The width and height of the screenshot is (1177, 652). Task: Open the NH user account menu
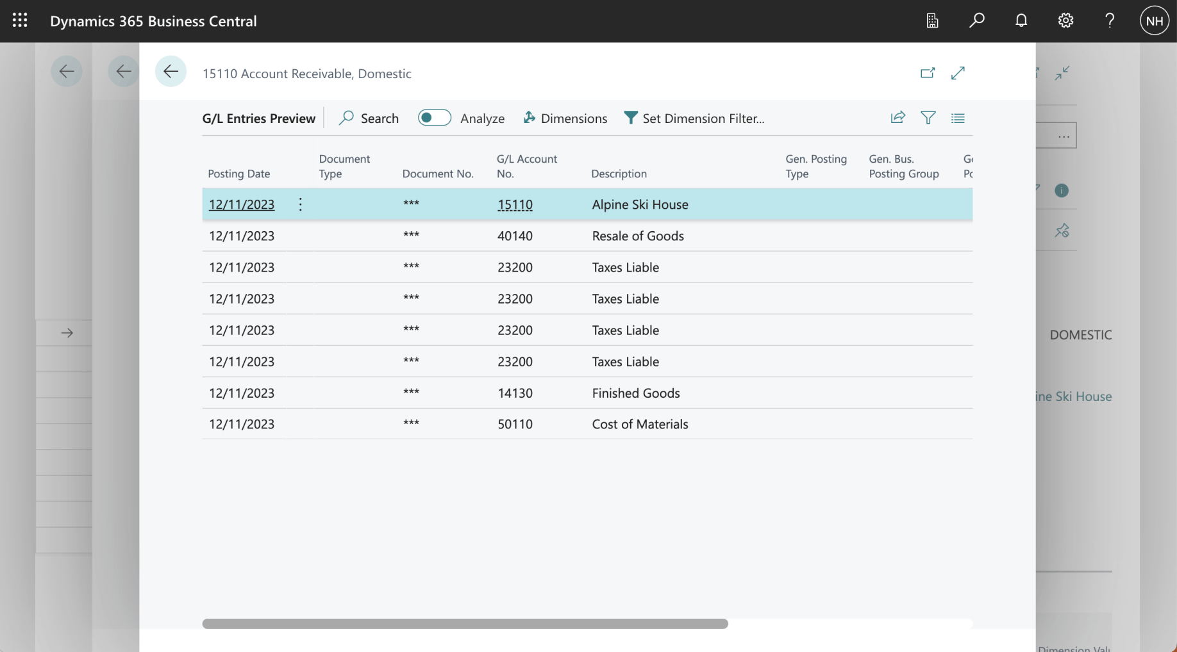(1154, 20)
